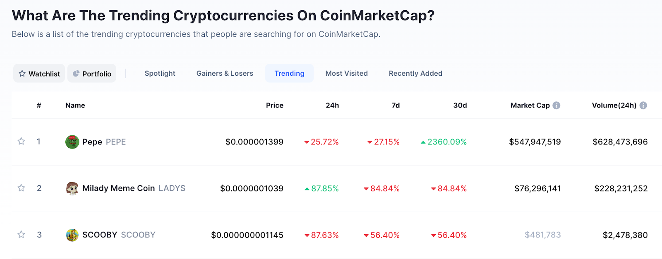
Task: Toggle the favorite star for SCOOBY
Action: click(x=21, y=235)
